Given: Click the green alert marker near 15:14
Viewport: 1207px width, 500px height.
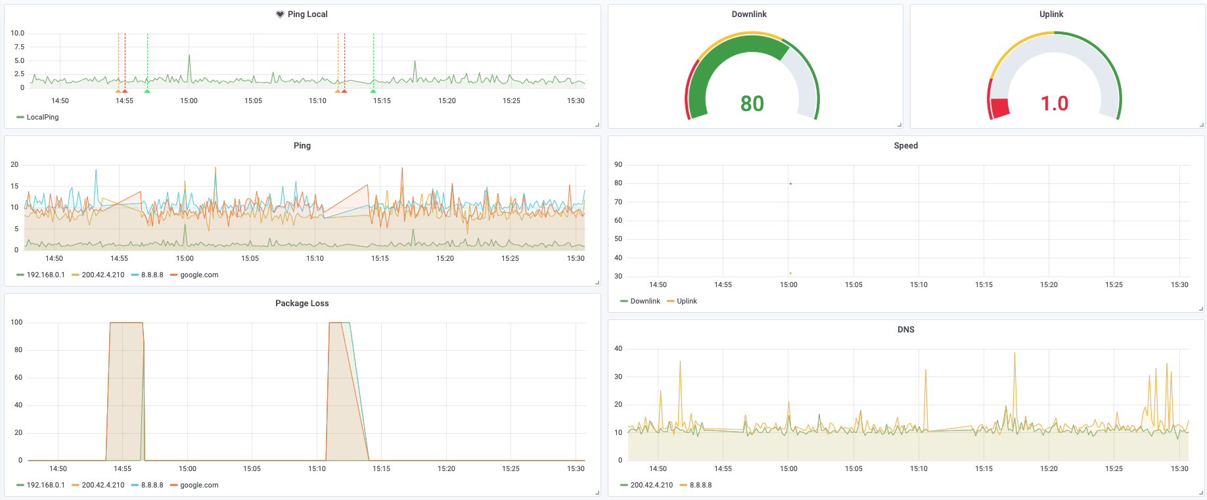Looking at the screenshot, I should [373, 91].
